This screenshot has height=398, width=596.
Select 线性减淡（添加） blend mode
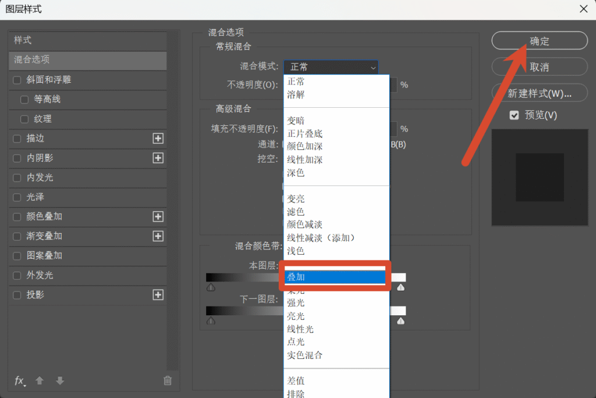336,238
